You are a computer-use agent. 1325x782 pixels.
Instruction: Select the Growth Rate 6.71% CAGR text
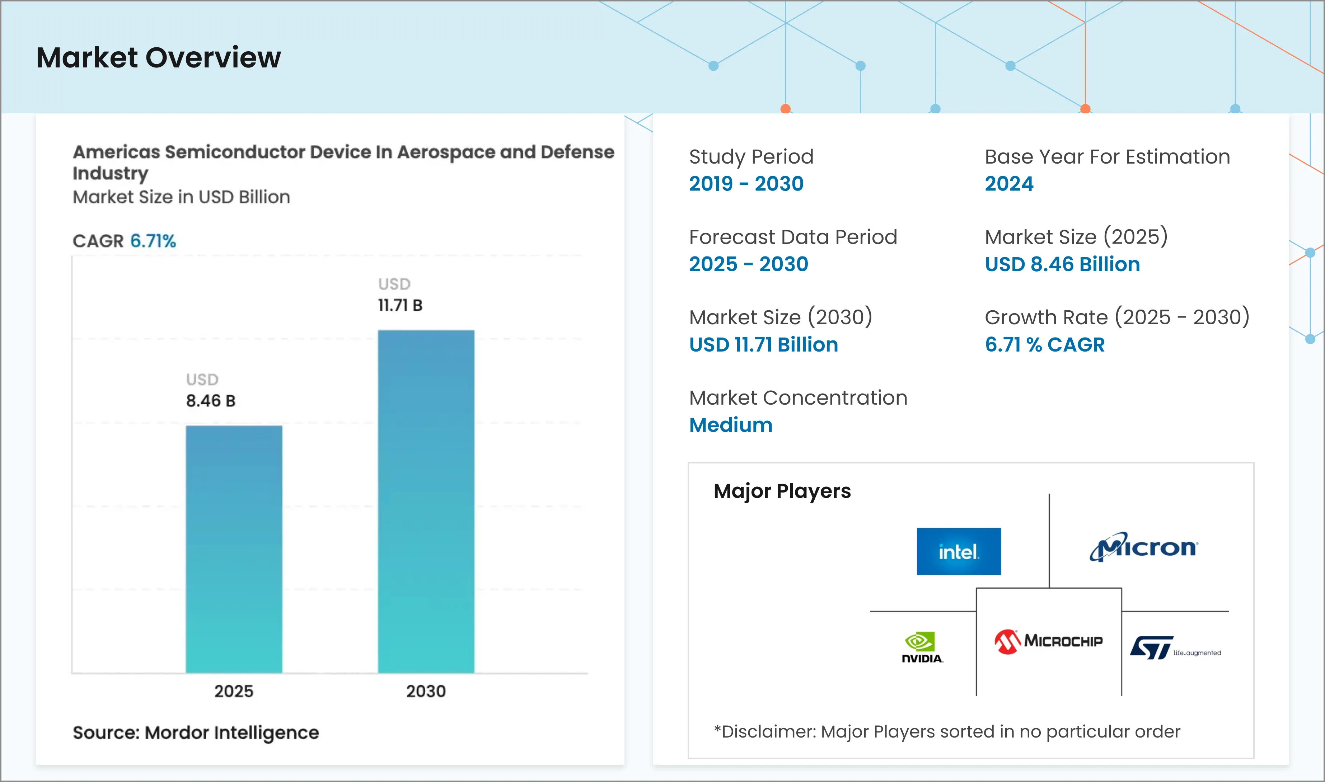[x=1044, y=345]
